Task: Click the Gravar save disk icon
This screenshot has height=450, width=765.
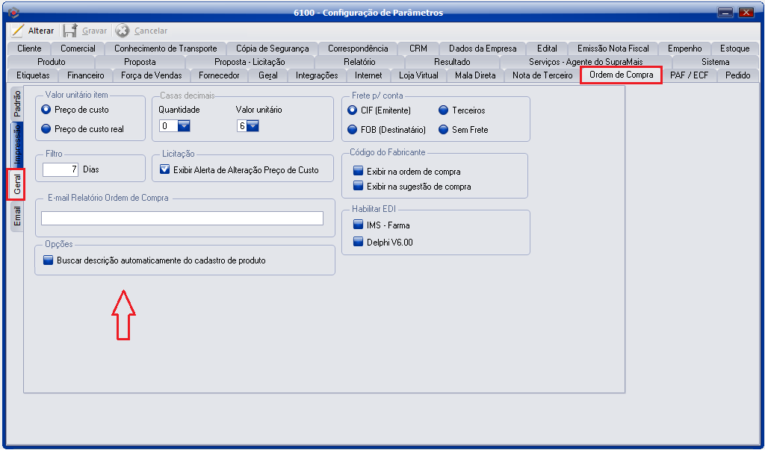Action: coord(70,31)
